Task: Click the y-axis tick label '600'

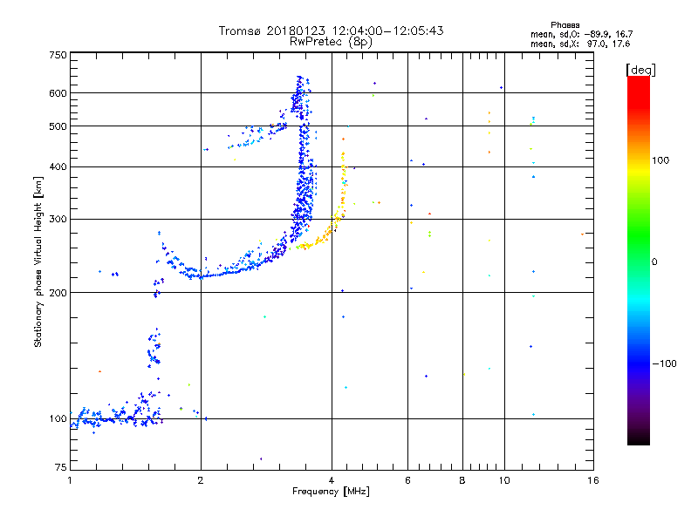Action: click(x=58, y=93)
